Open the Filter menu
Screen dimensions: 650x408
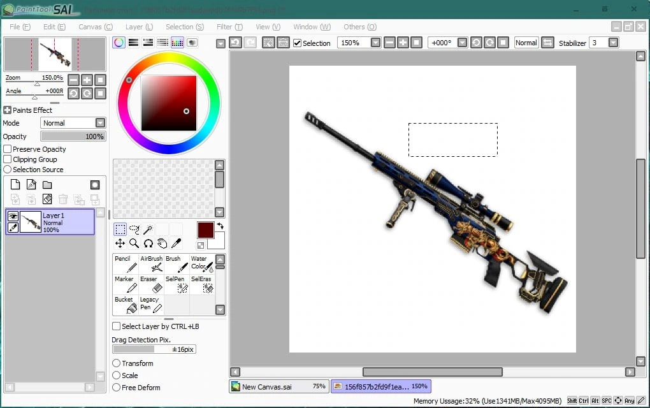(229, 27)
